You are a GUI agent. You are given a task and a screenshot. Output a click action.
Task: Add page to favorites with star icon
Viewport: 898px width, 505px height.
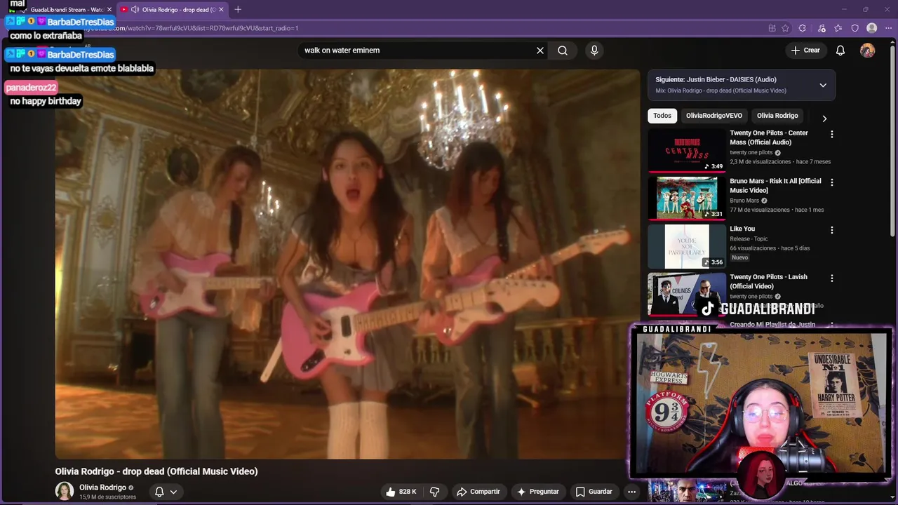pyautogui.click(x=785, y=28)
